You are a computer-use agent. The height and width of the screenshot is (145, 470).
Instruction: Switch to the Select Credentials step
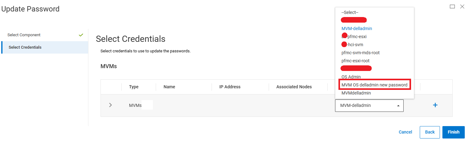(x=25, y=47)
